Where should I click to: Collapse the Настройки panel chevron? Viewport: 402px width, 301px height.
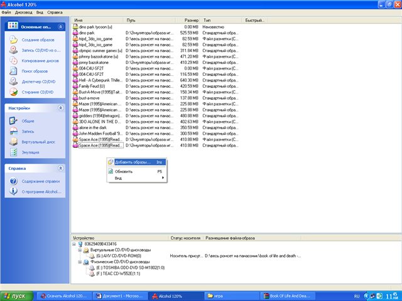point(60,108)
